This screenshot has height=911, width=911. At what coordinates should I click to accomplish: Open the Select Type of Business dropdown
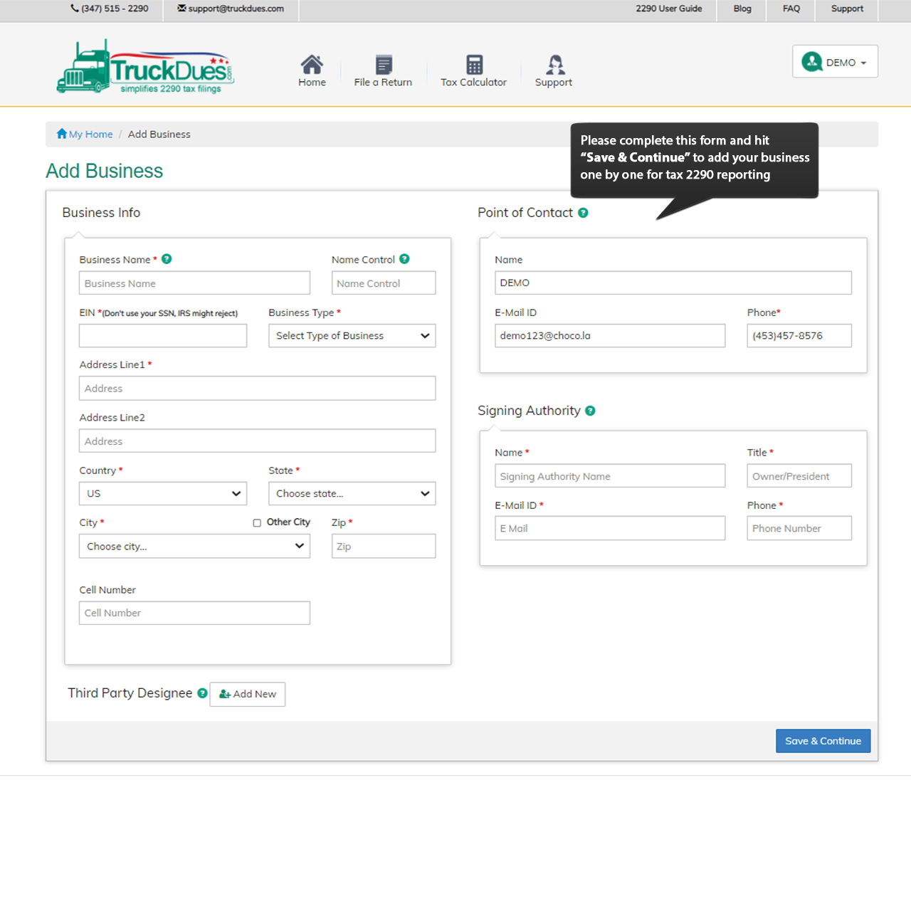352,336
